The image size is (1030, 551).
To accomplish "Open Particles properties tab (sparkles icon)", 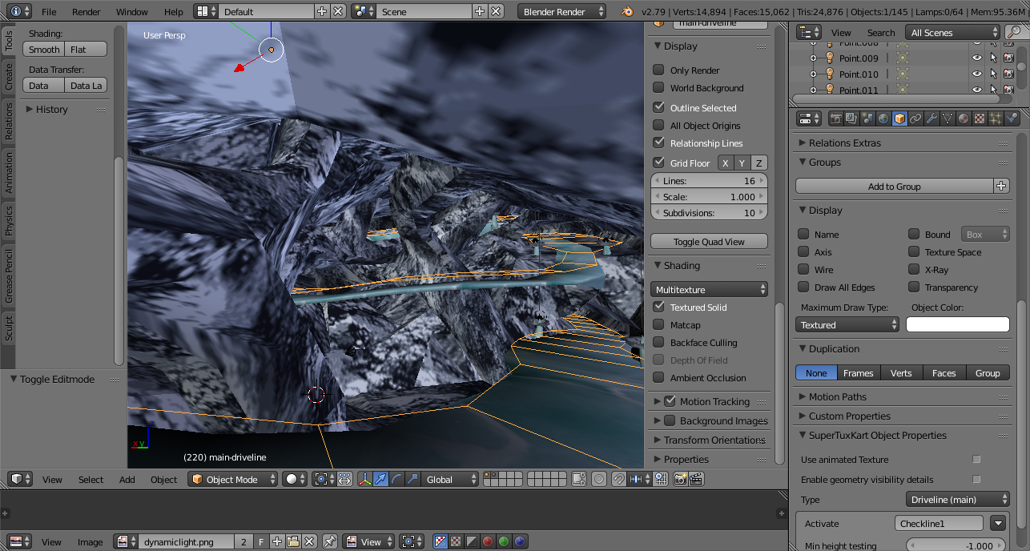I will [x=996, y=119].
